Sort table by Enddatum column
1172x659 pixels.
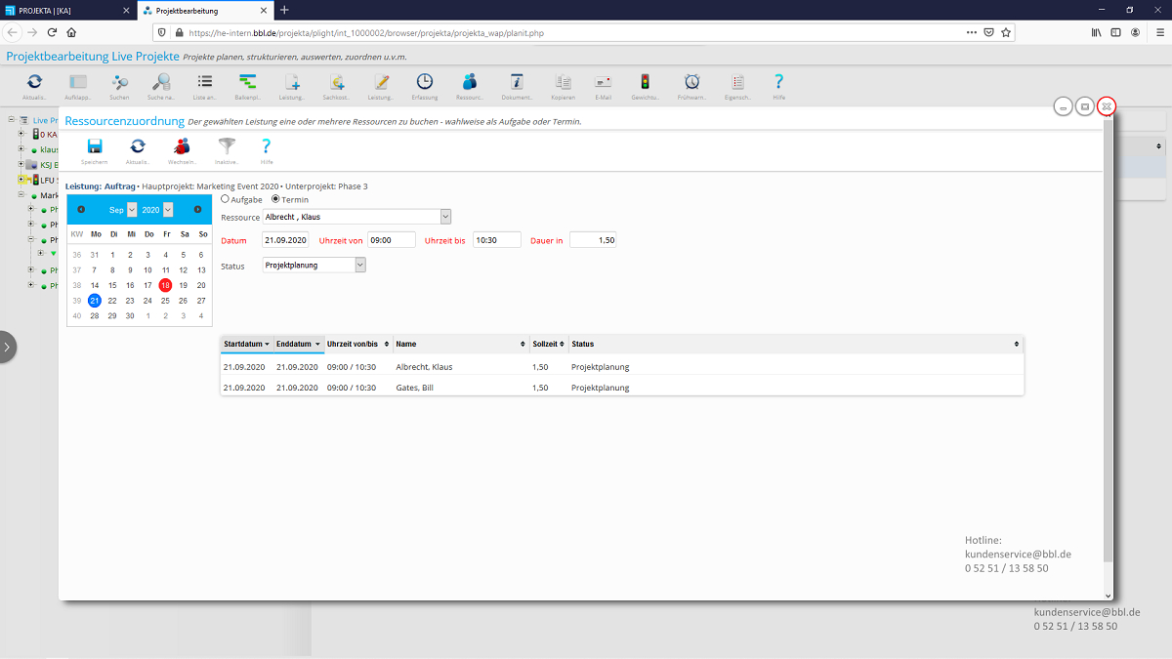[x=299, y=344]
